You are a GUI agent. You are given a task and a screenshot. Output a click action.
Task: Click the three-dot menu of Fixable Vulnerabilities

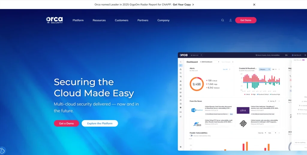pos(279,133)
